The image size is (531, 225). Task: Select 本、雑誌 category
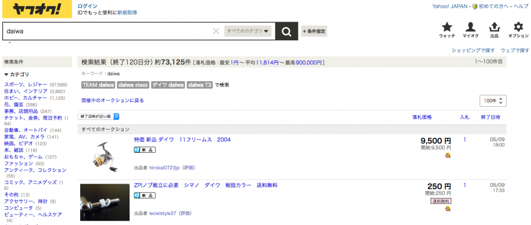[14, 150]
